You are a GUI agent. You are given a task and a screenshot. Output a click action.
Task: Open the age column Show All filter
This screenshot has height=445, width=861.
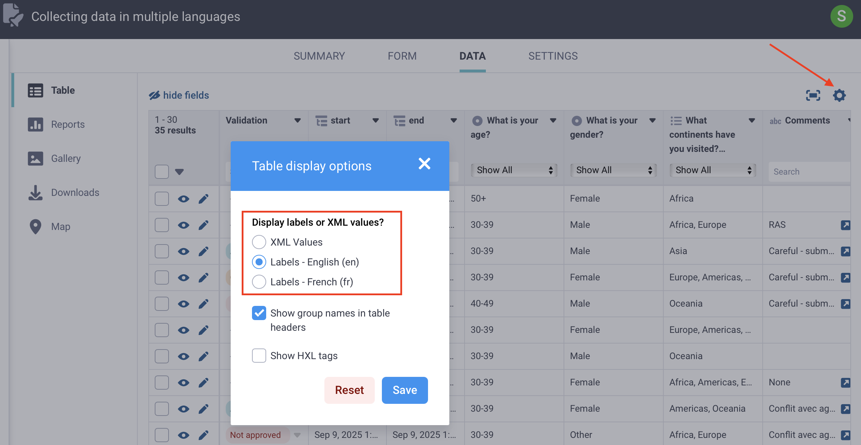tap(514, 170)
